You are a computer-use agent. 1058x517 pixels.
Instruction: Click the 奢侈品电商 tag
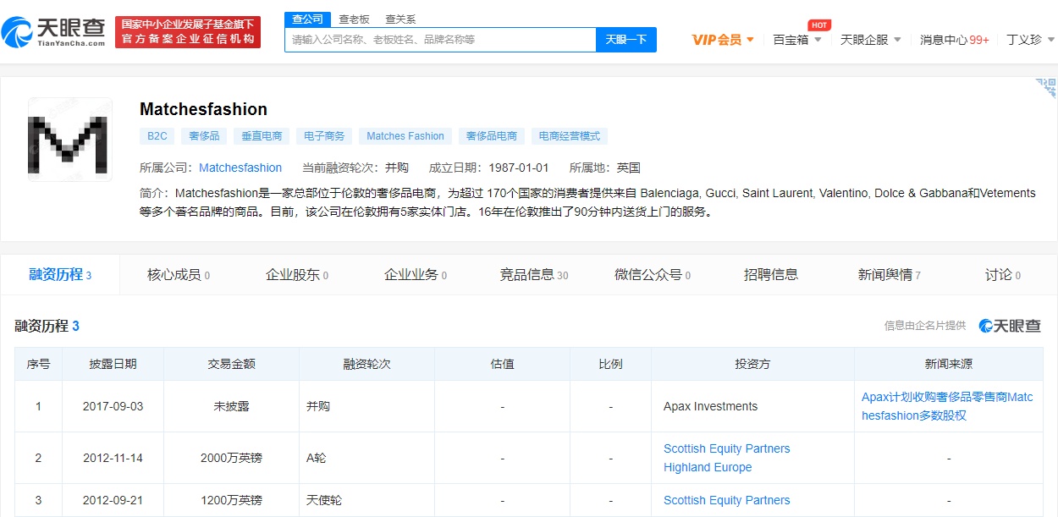point(493,135)
